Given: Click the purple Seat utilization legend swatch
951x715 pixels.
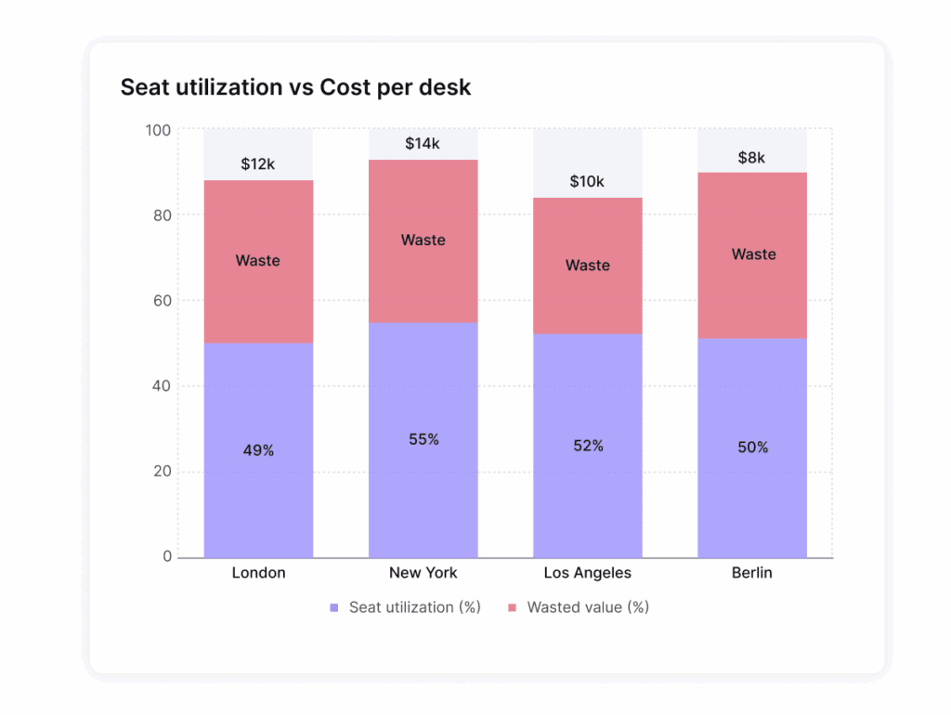Looking at the screenshot, I should (334, 608).
